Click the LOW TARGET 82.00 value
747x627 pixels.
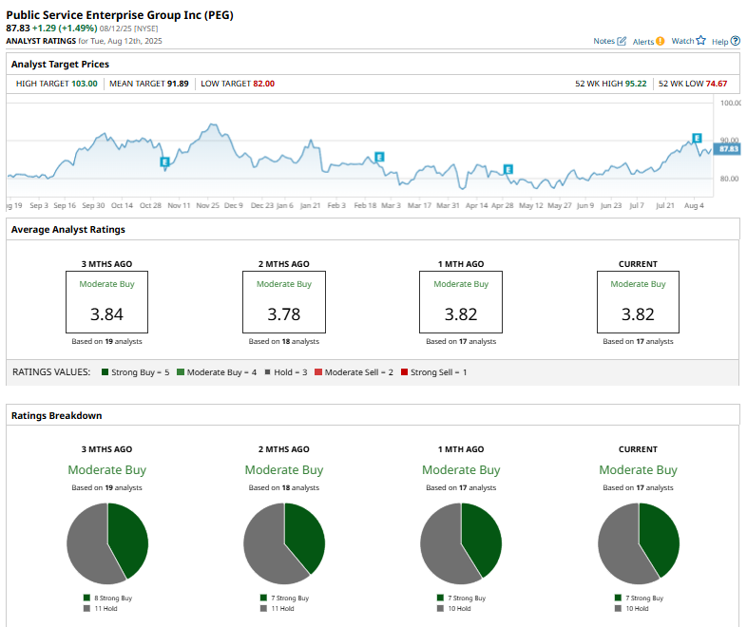(x=264, y=84)
